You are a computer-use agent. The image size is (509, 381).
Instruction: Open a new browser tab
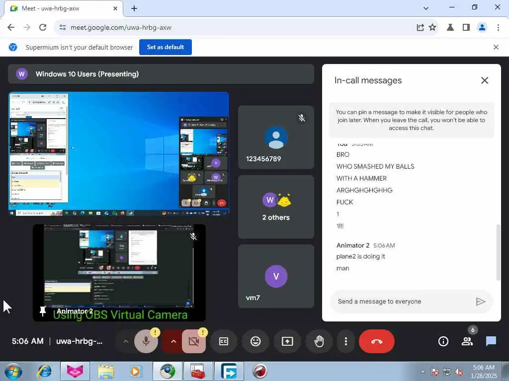[134, 8]
